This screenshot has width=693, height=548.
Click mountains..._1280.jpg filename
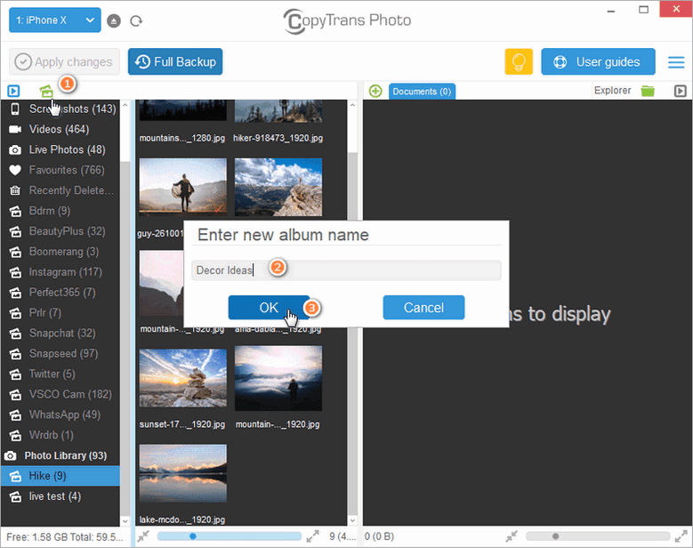click(x=182, y=138)
